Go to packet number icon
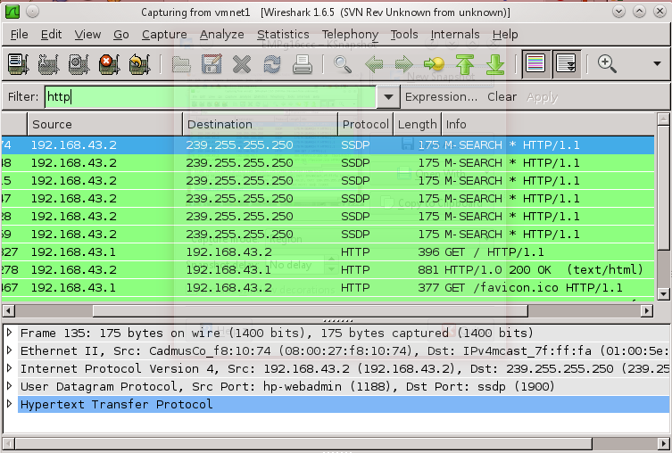 coord(434,64)
